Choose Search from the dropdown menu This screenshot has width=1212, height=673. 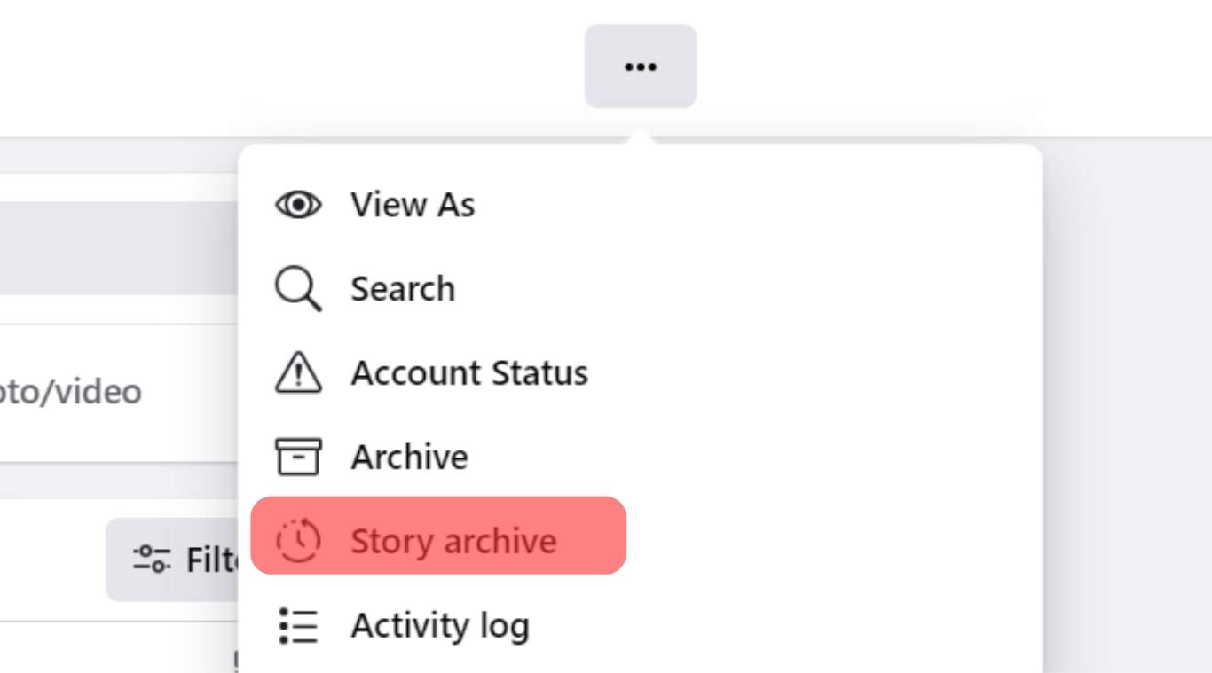pyautogui.click(x=640, y=289)
